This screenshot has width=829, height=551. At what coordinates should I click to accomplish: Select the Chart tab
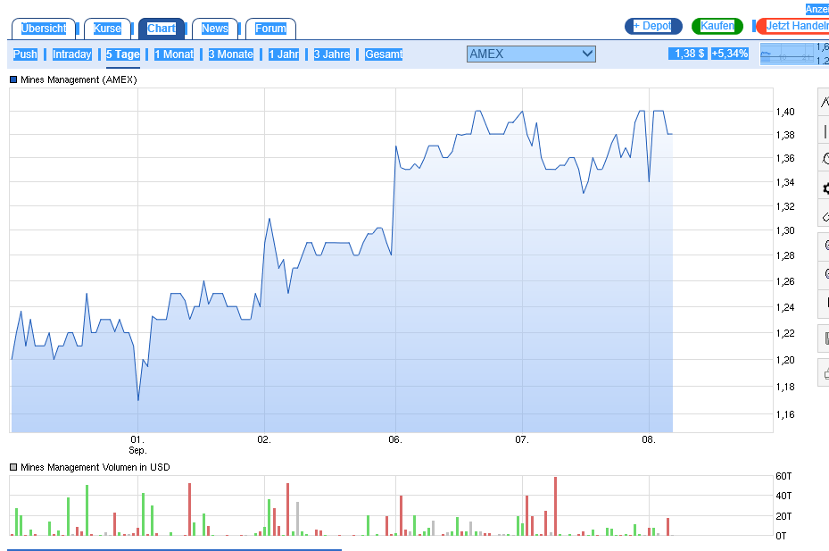pos(162,29)
